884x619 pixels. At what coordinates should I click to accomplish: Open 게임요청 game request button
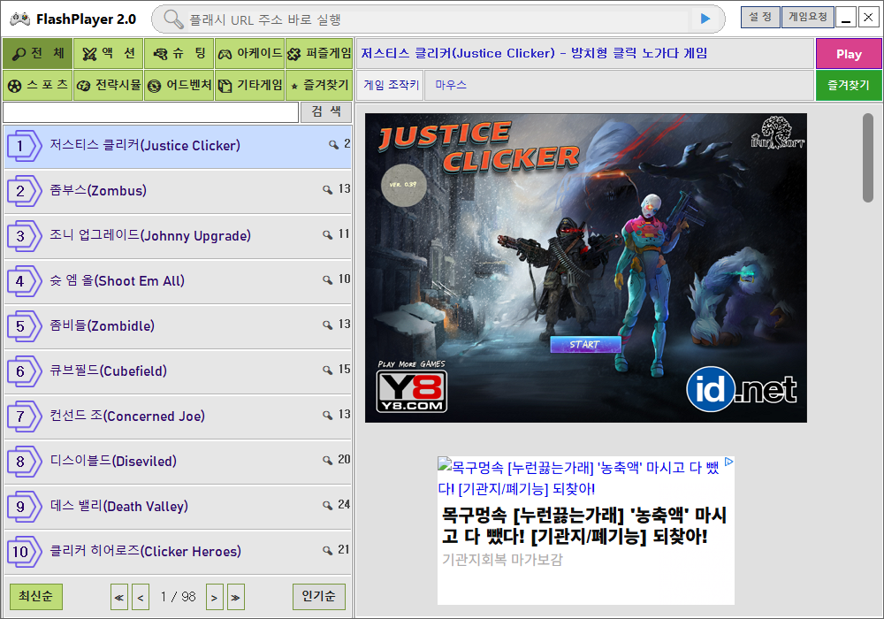click(807, 18)
